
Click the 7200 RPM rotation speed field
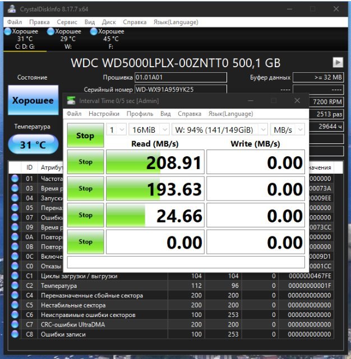(326, 102)
